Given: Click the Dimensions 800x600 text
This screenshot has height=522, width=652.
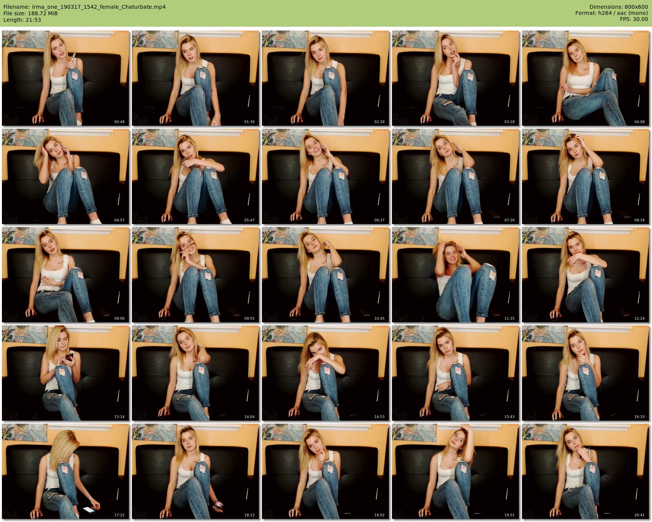Looking at the screenshot, I should 618,7.
